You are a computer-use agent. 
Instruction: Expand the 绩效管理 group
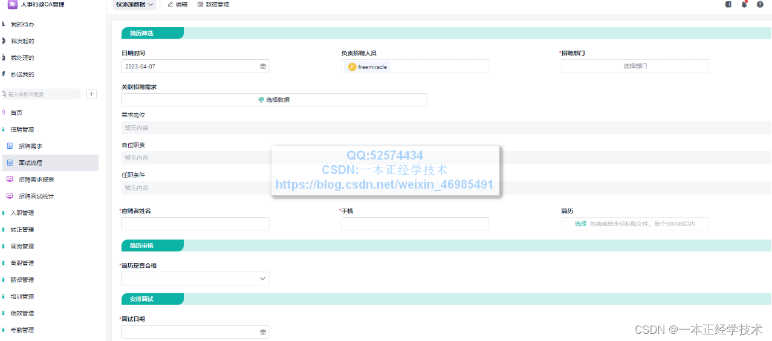click(x=22, y=313)
